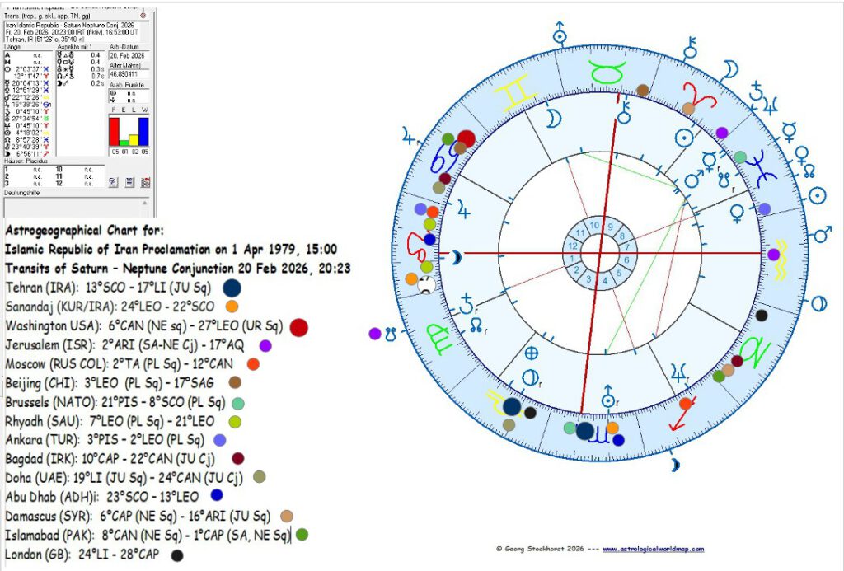The height and width of the screenshot is (571, 844).
Task: Click the small red icon on the panel header
Action: (143, 14)
